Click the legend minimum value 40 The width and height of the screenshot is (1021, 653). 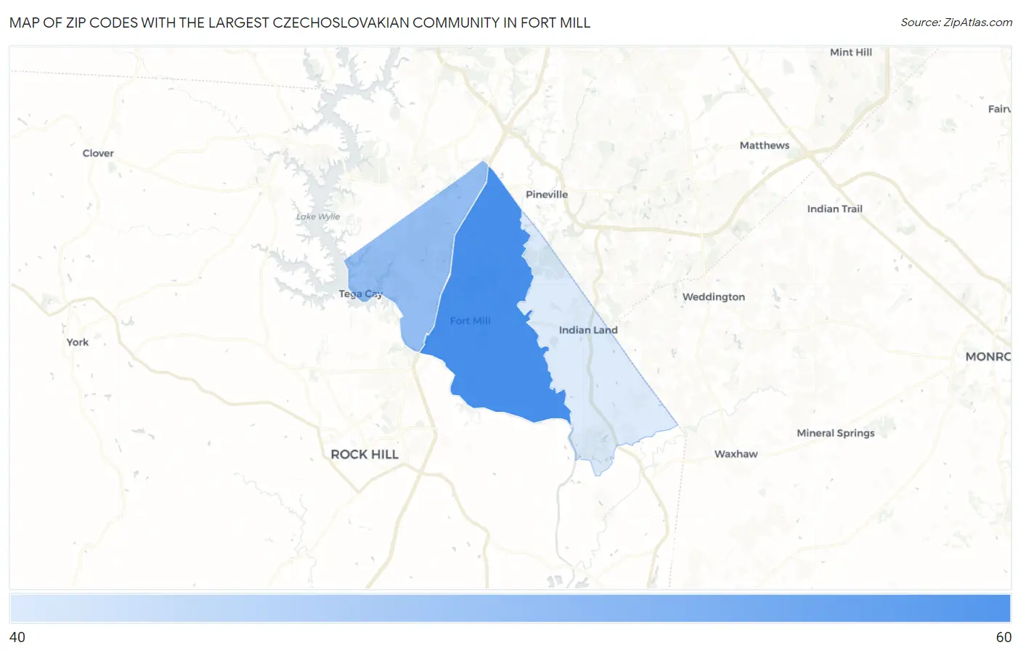17,637
